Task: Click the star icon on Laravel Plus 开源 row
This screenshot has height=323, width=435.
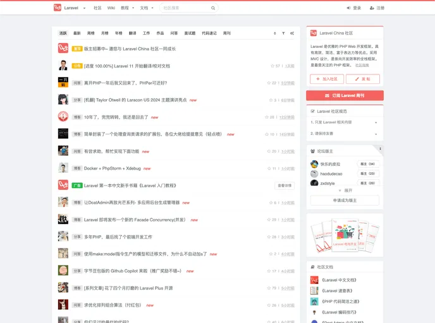Action: 269,288
